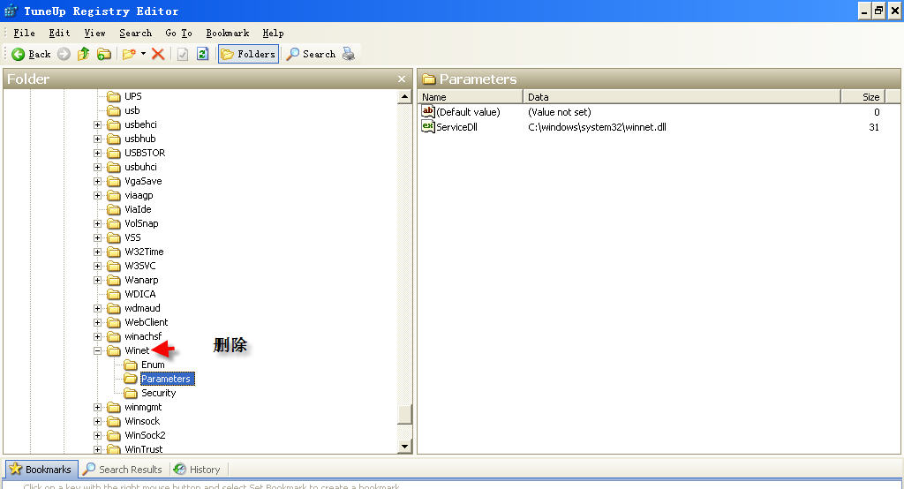Screen dimensions: 904x489
Task: Select the WinTrust key
Action: click(144, 449)
